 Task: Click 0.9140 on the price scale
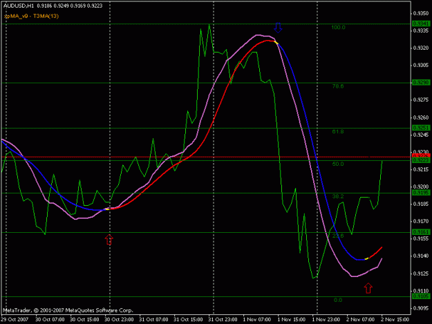[421, 256]
